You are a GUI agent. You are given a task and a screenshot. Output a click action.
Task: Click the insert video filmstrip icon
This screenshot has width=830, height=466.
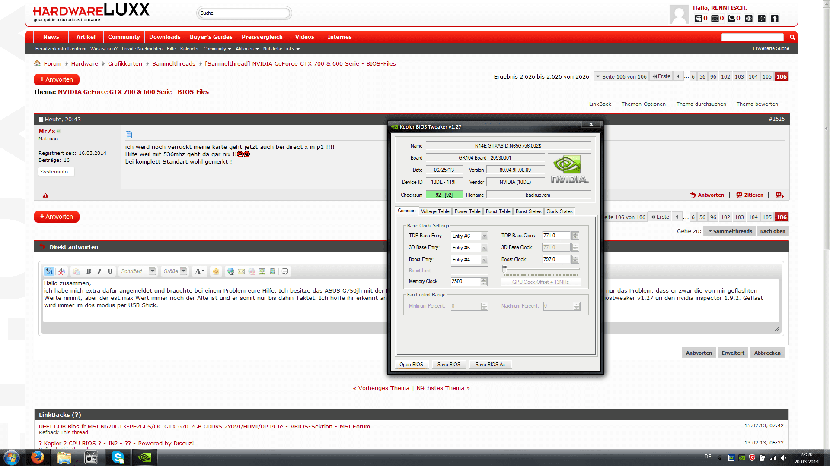point(272,271)
